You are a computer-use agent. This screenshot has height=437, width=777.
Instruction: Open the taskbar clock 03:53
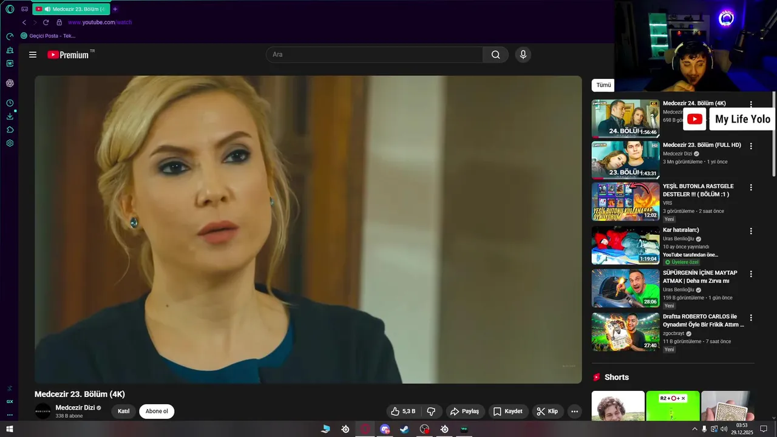[x=742, y=429]
